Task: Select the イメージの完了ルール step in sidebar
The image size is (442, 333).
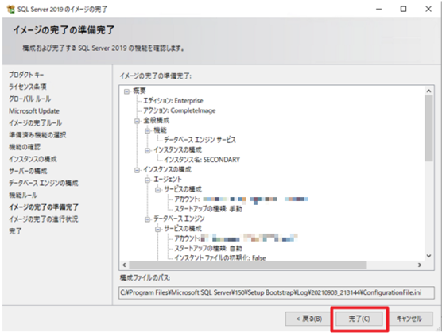Action: coord(35,123)
